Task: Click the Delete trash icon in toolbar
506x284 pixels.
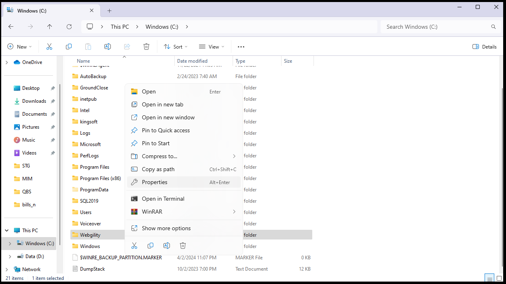Action: coord(146,47)
